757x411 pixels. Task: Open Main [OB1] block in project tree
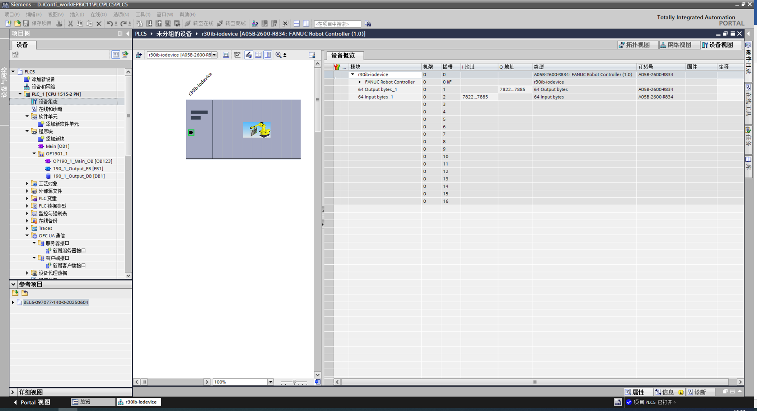tap(57, 146)
